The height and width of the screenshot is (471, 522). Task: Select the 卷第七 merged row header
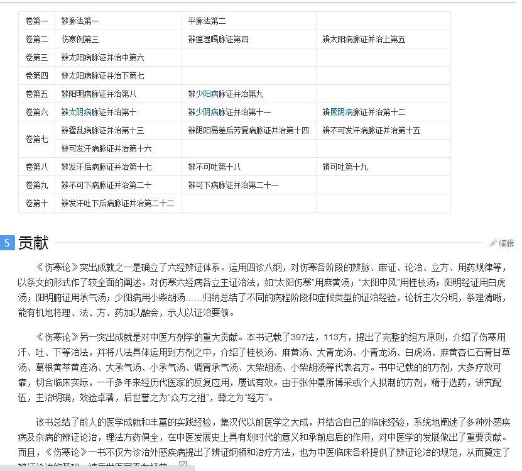point(36,140)
